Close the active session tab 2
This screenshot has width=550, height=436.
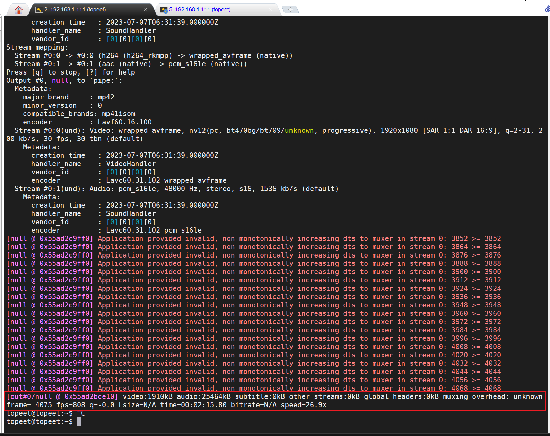[146, 10]
